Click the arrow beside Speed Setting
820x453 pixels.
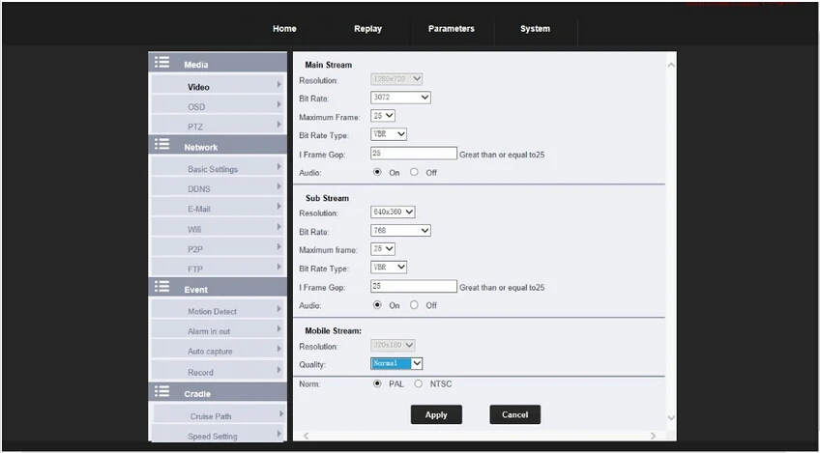[279, 434]
